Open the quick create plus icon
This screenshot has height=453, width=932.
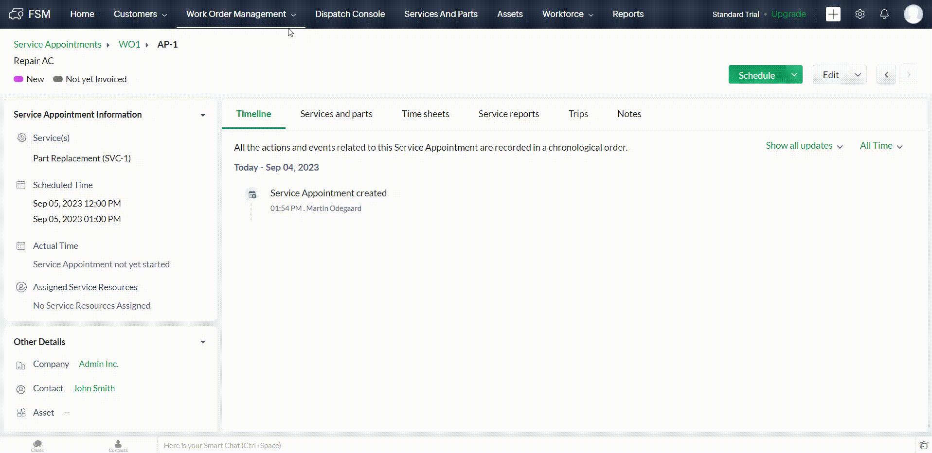tap(833, 14)
